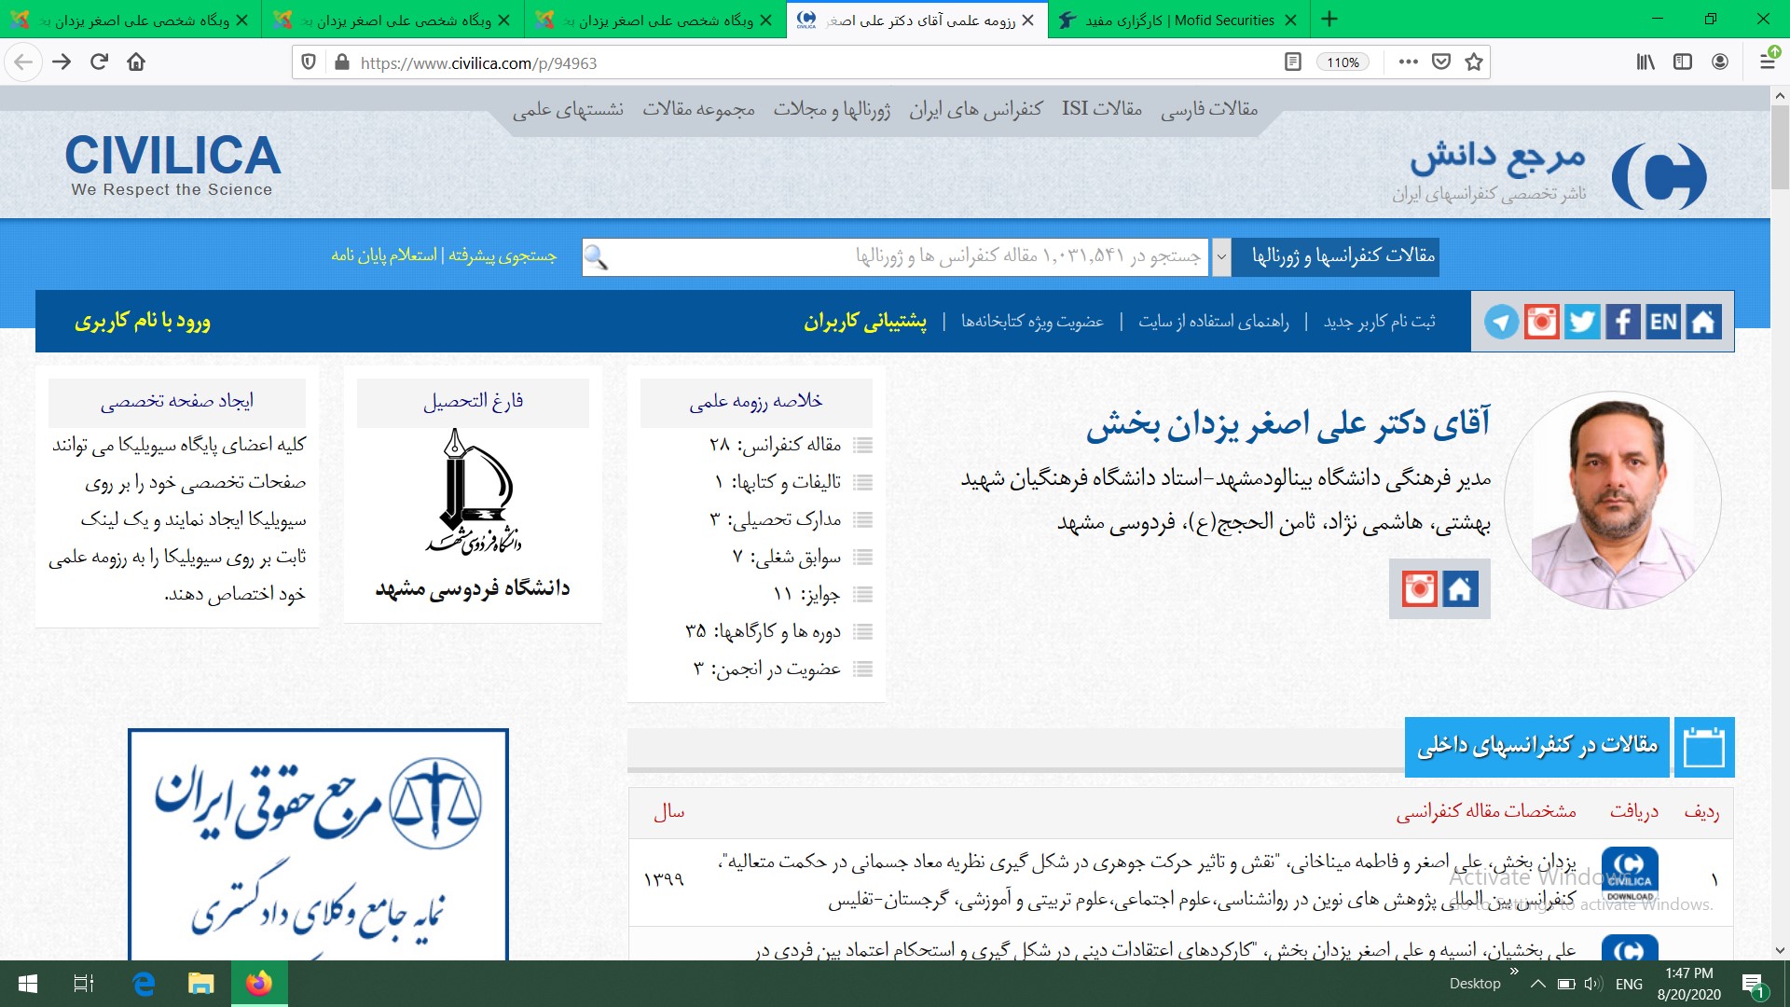Click ورود با نام کاربری login link

pos(143,322)
